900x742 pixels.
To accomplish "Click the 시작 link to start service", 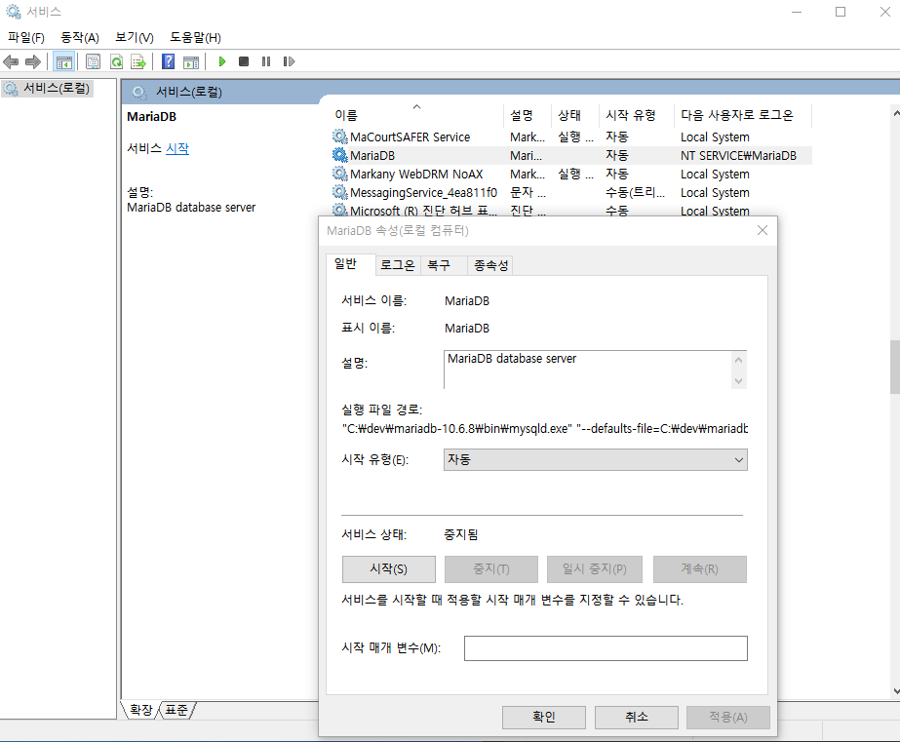I will [177, 148].
